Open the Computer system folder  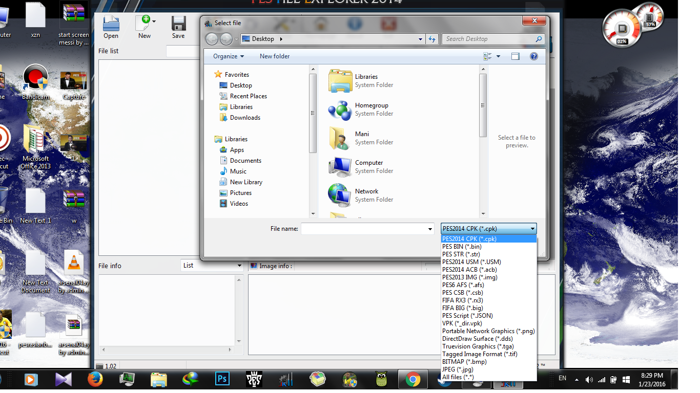point(368,166)
